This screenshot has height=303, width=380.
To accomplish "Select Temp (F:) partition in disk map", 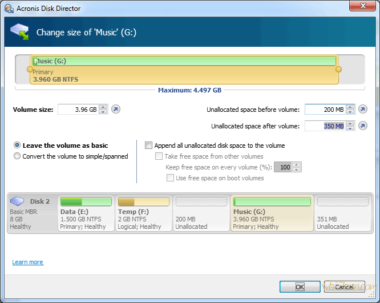I will pos(143,213).
